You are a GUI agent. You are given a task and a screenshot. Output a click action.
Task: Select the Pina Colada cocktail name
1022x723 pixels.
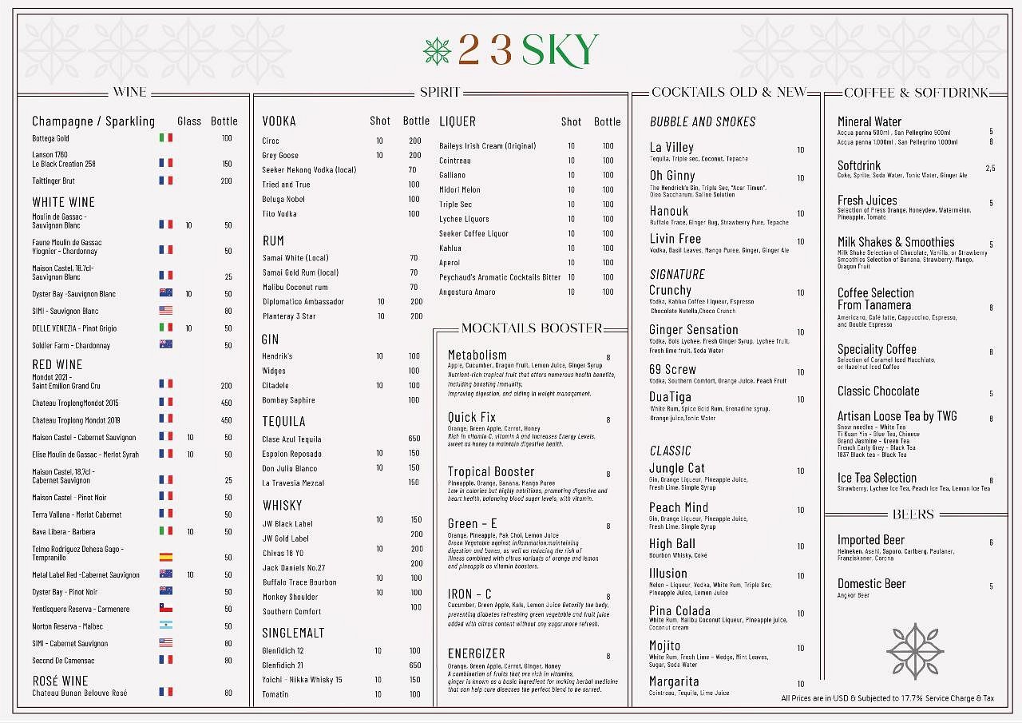click(680, 610)
